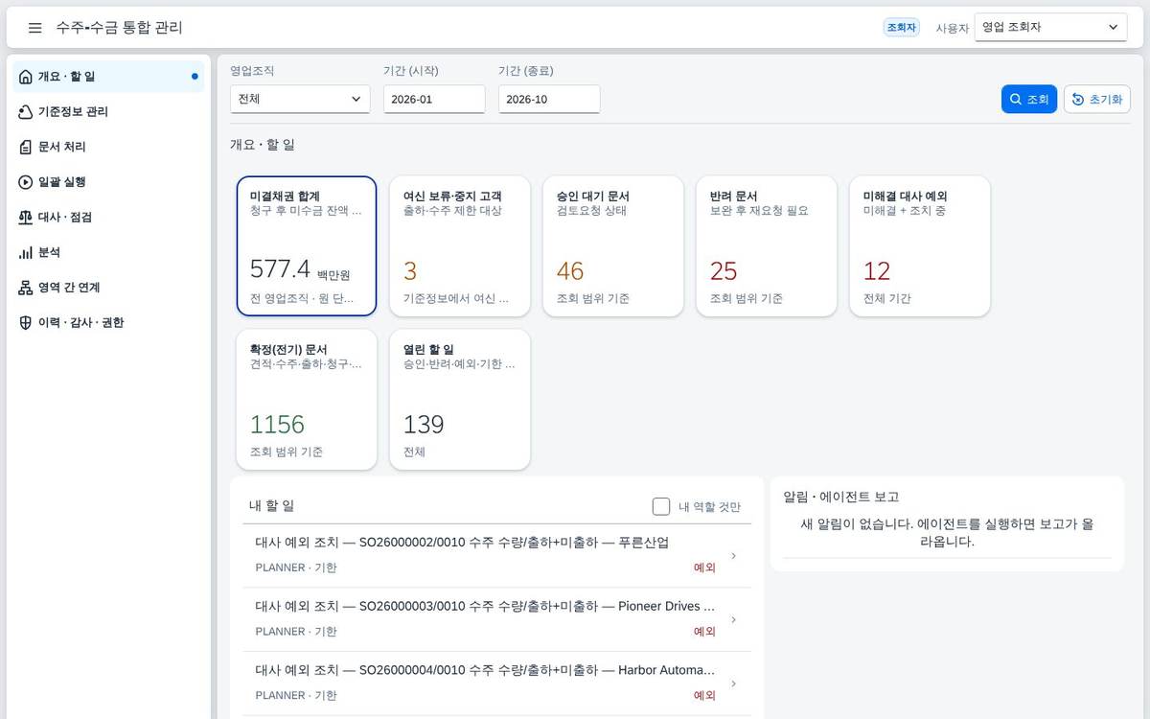The width and height of the screenshot is (1150, 719).
Task: Open 이력 · 감사 · 권한 menu item
Action: pyautogui.click(x=108, y=323)
